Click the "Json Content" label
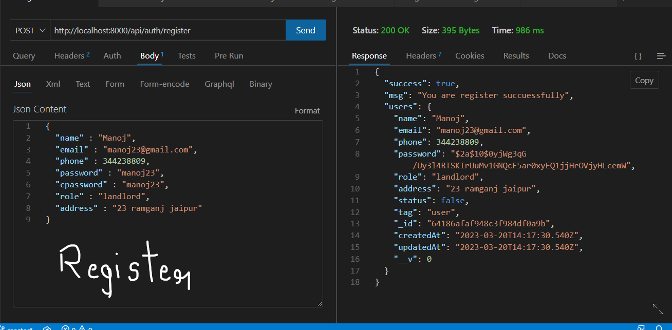 point(40,109)
